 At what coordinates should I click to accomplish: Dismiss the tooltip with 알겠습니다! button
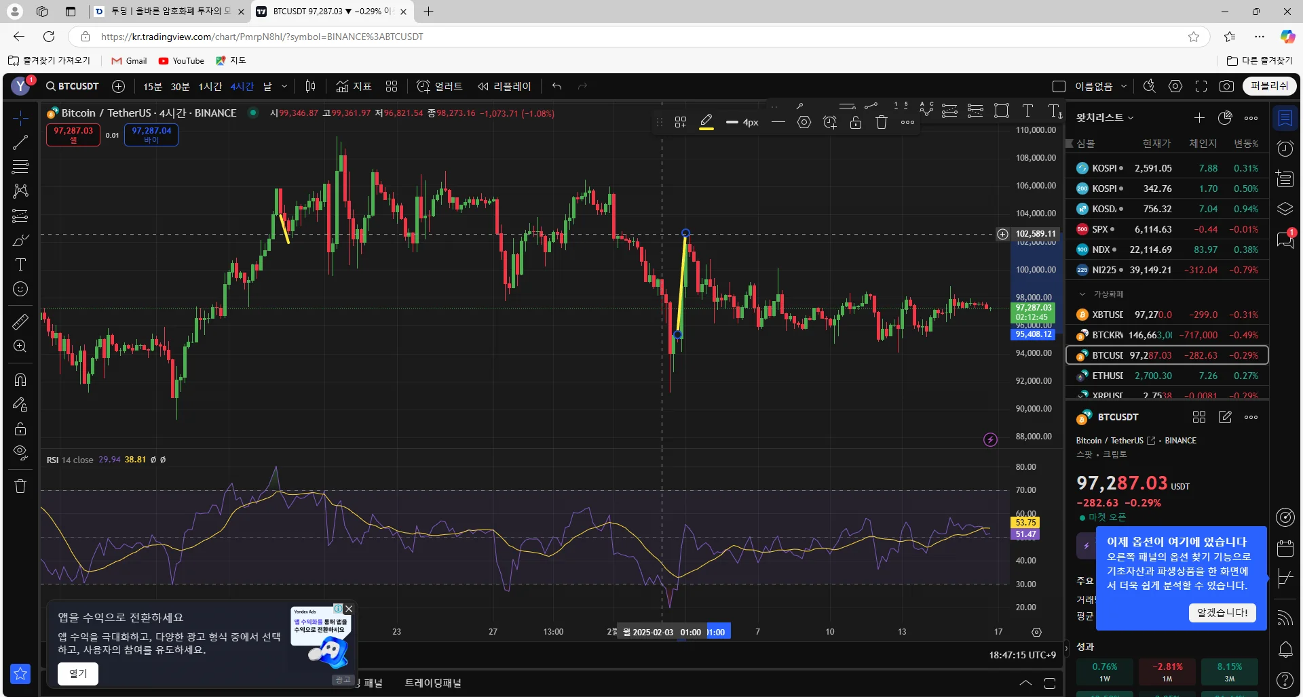(1222, 613)
